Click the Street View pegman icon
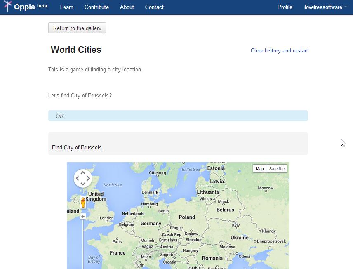 coord(83,202)
